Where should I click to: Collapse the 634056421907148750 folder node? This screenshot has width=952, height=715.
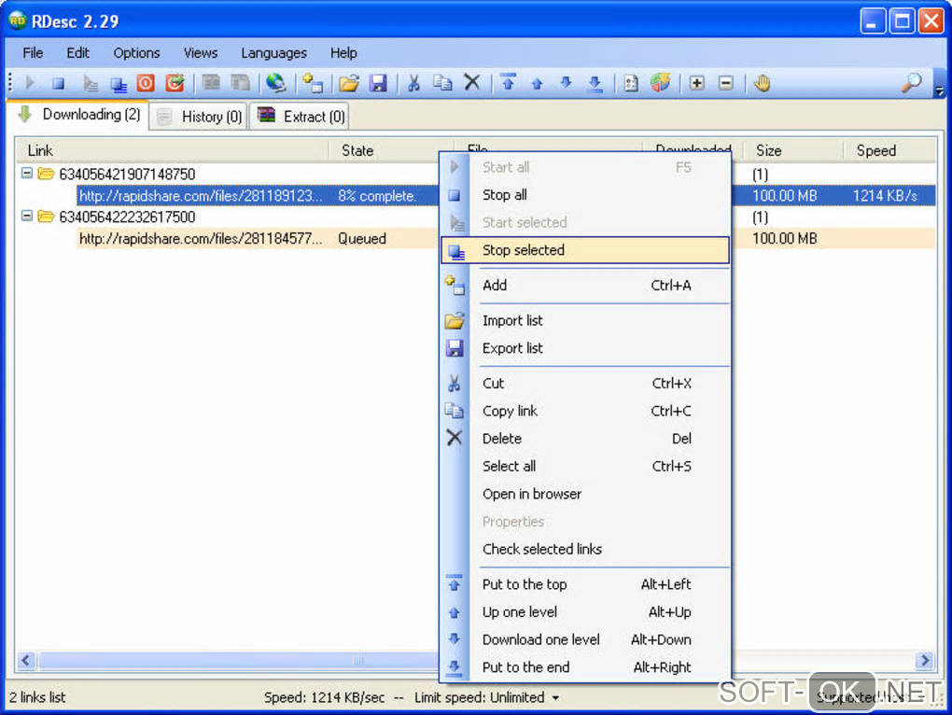click(x=27, y=174)
